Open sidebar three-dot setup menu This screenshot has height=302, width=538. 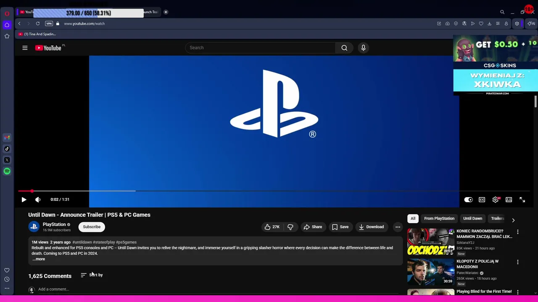click(7, 288)
